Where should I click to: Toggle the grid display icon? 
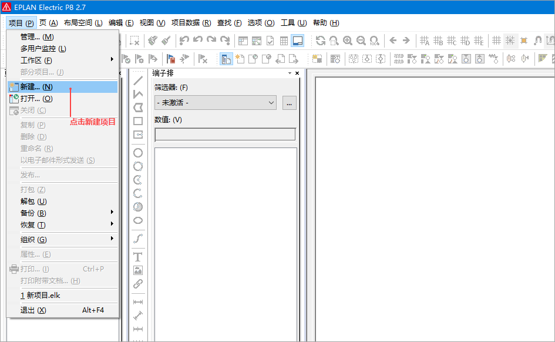(497, 41)
